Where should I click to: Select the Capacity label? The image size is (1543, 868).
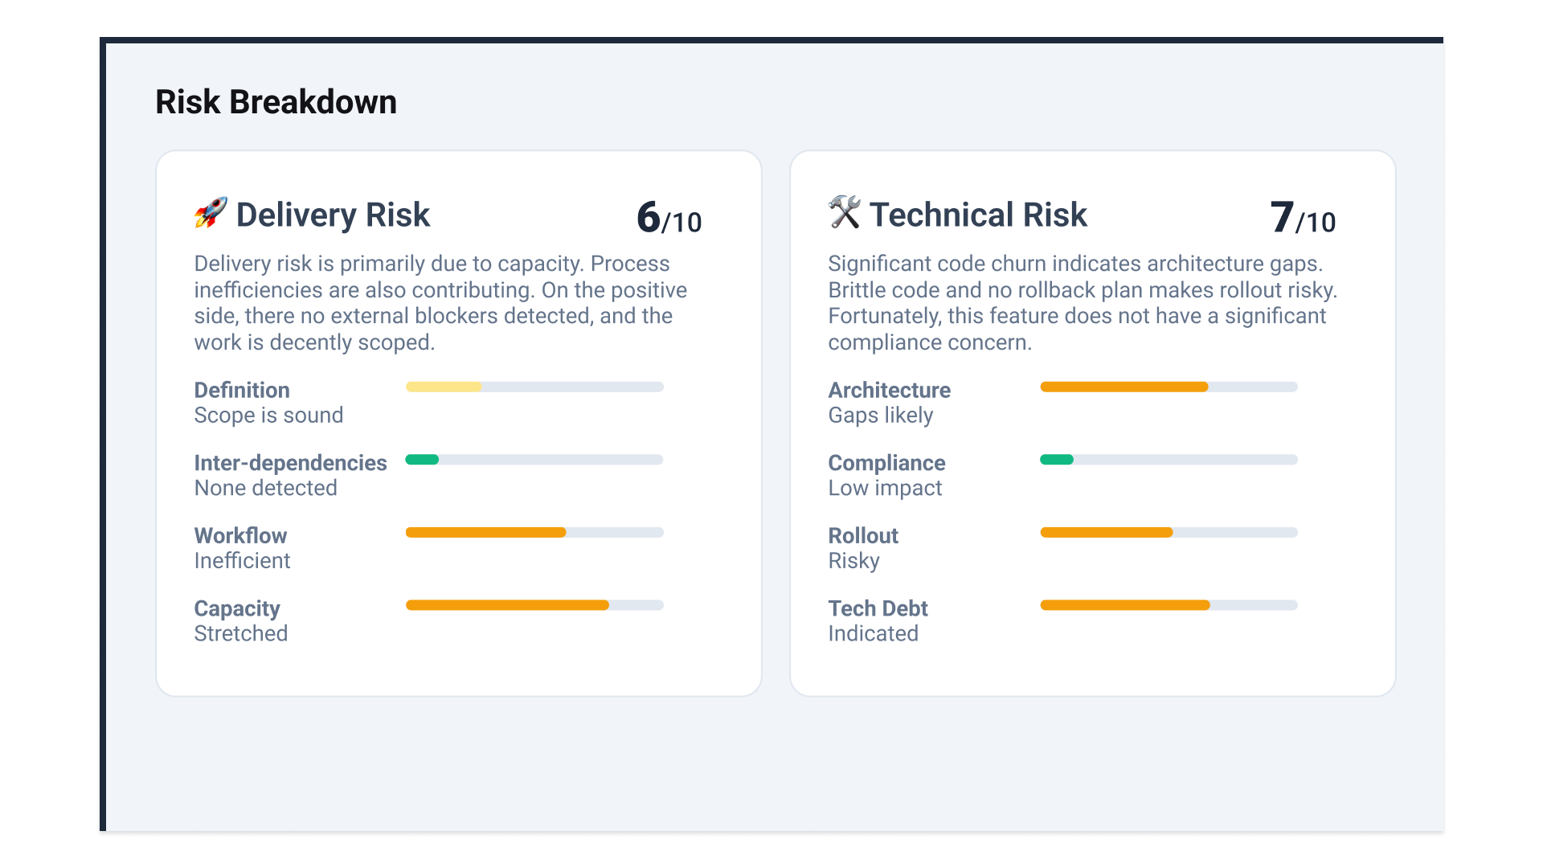click(x=237, y=608)
